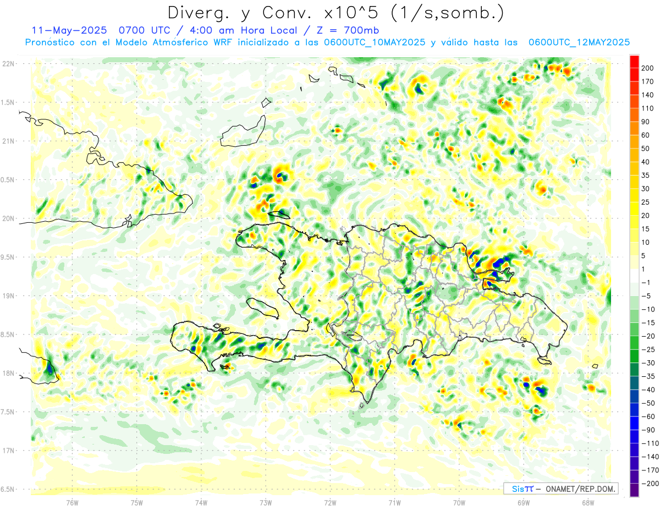Click the "69W" longitude label
Screen dimensions: 660x510
[x=524, y=502]
